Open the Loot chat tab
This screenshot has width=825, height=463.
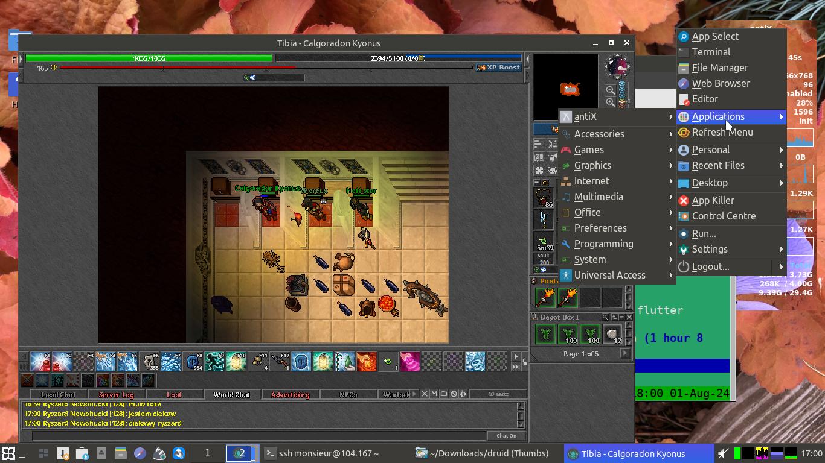coord(174,395)
